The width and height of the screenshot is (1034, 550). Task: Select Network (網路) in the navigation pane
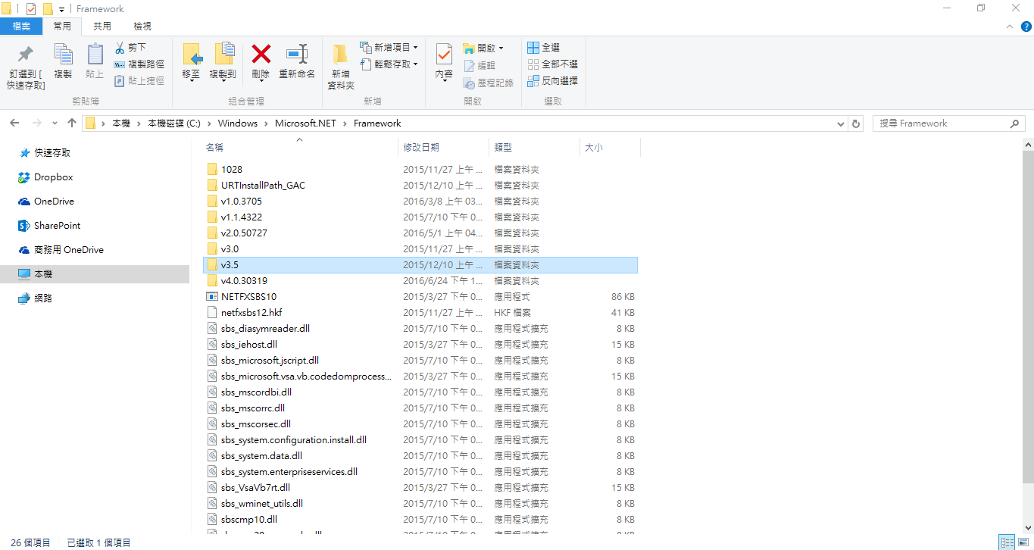43,298
